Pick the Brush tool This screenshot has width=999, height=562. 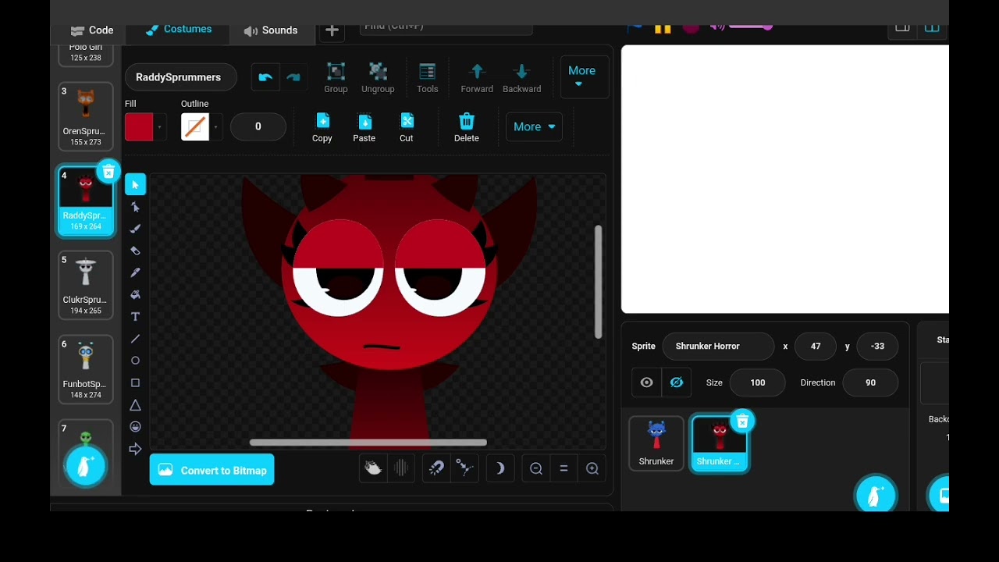(135, 229)
